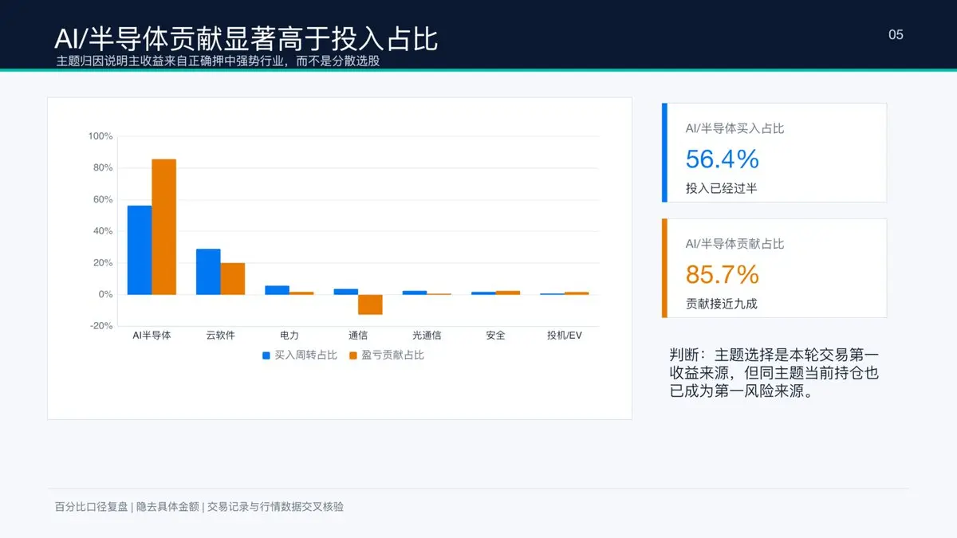
Task: Click the x-axis label 通信
Action: pyautogui.click(x=358, y=336)
